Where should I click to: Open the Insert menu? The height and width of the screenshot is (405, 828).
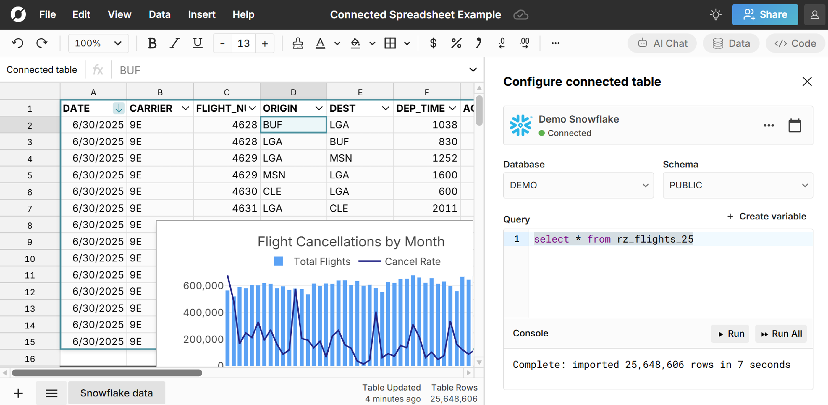coord(202,15)
